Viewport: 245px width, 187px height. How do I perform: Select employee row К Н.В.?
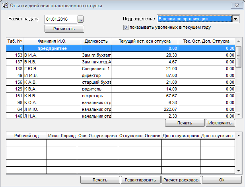point(121,96)
